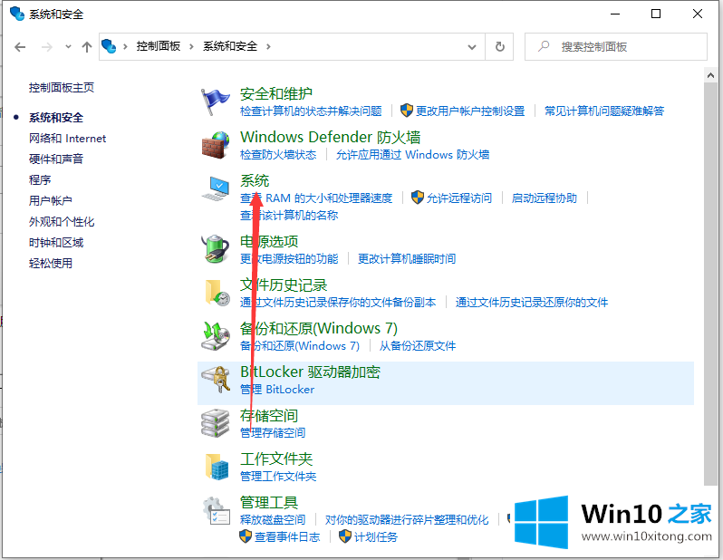Click the File History folder-clock icon
Screen dimensions: 723x560
[x=217, y=293]
